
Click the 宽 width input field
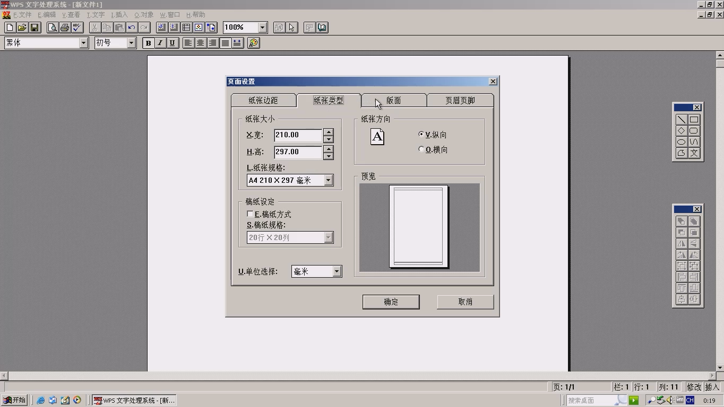coord(298,135)
